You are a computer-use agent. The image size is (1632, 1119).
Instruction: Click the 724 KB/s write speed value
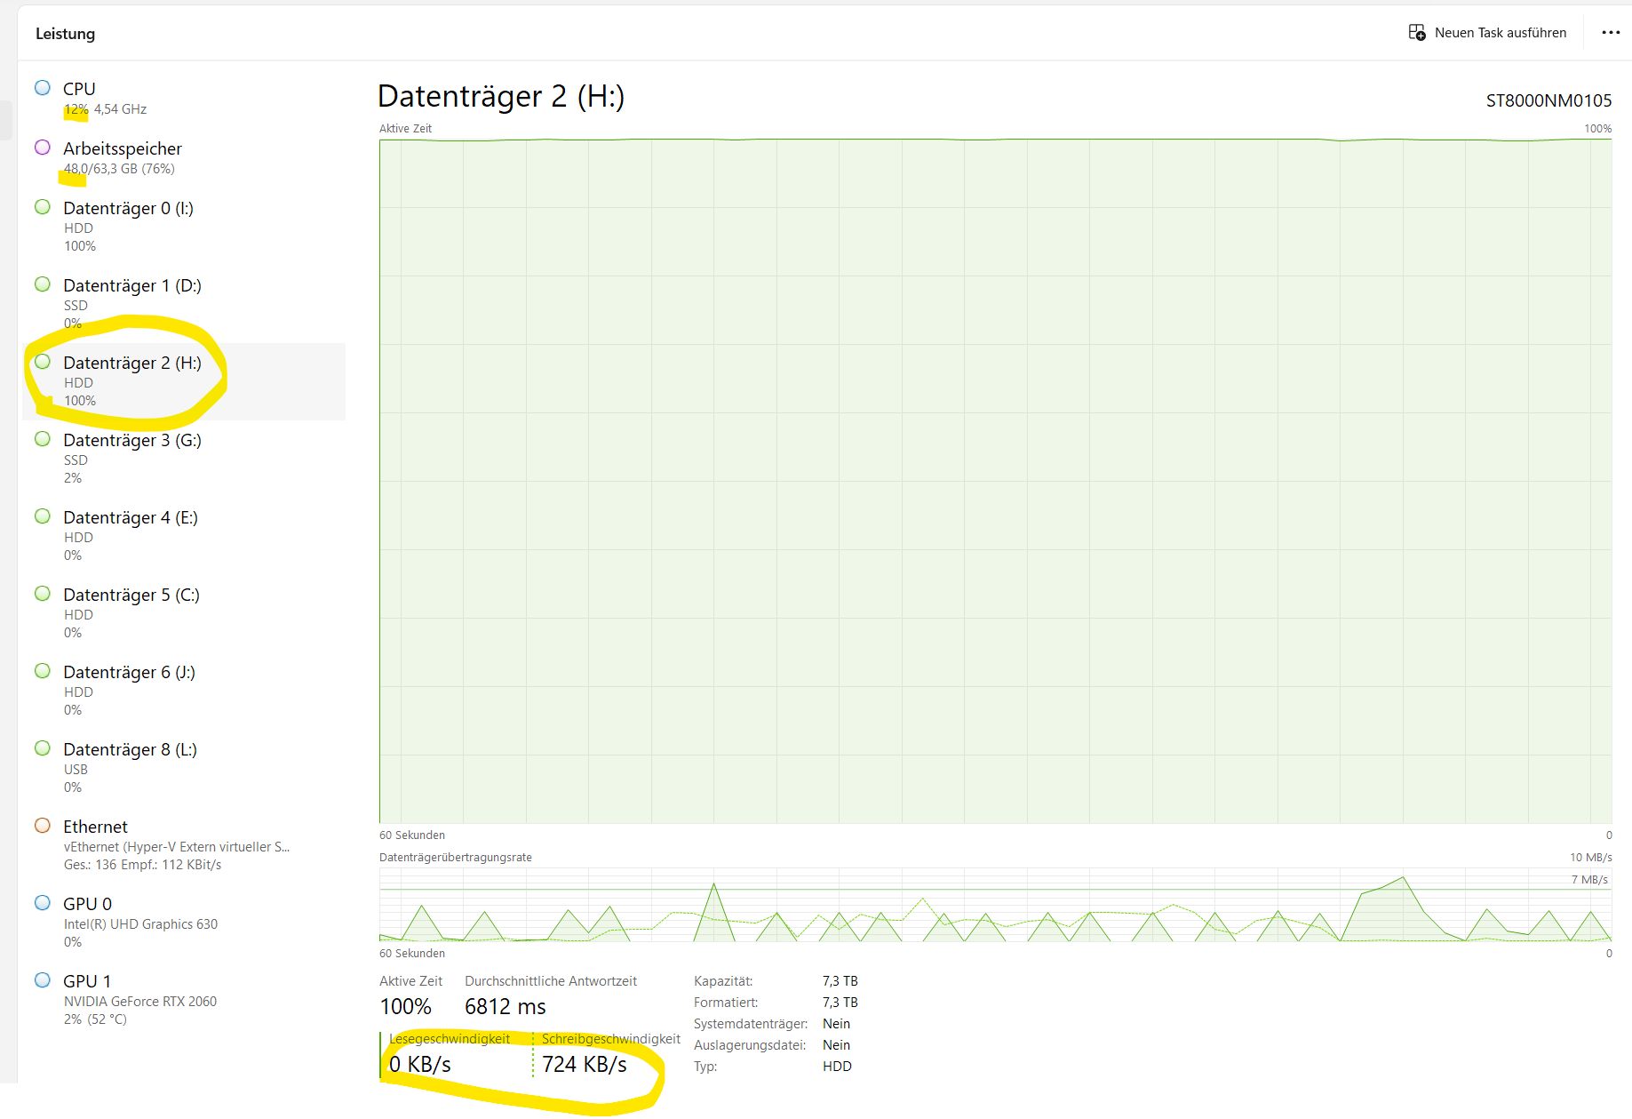[585, 1064]
